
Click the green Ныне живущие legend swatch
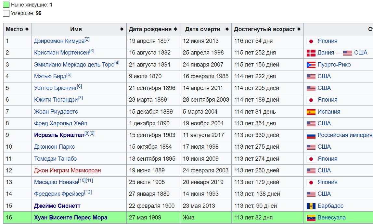(6, 5)
